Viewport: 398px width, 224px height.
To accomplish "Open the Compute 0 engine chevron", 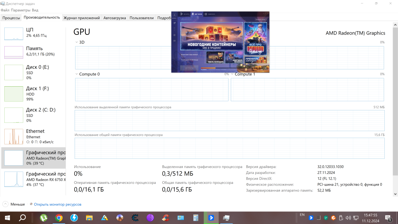I will pyautogui.click(x=77, y=74).
